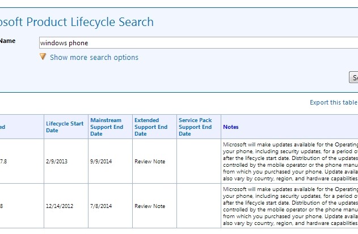Expand the Show more search options link
The height and width of the screenshot is (234, 358).
point(94,57)
